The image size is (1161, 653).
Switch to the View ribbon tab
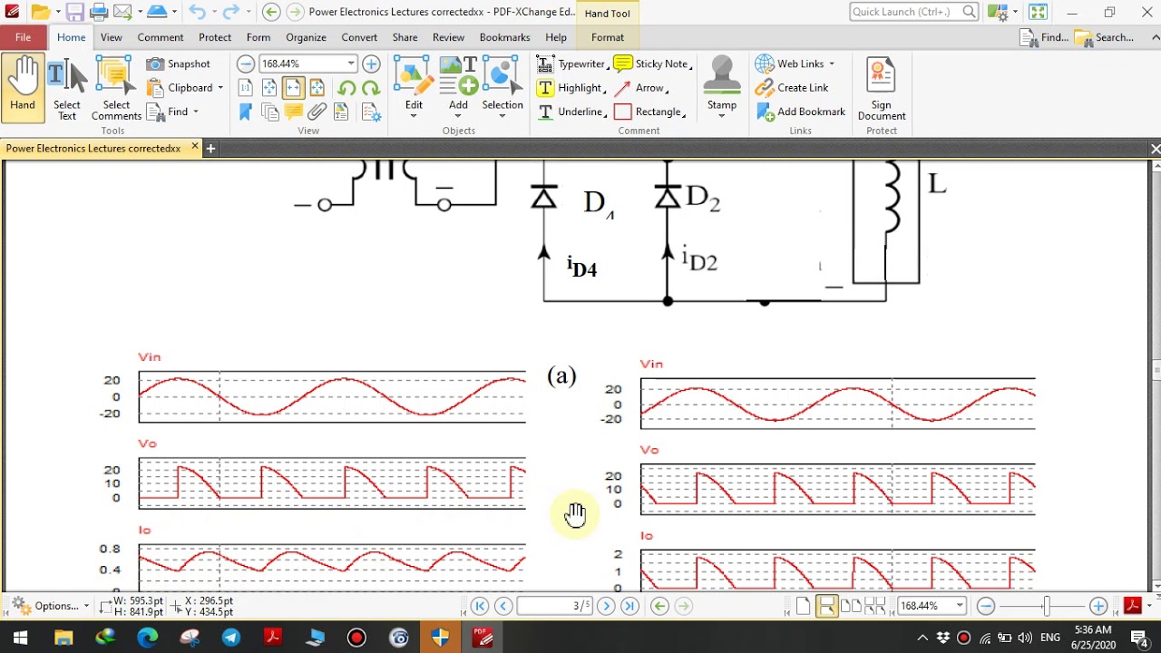[112, 37]
